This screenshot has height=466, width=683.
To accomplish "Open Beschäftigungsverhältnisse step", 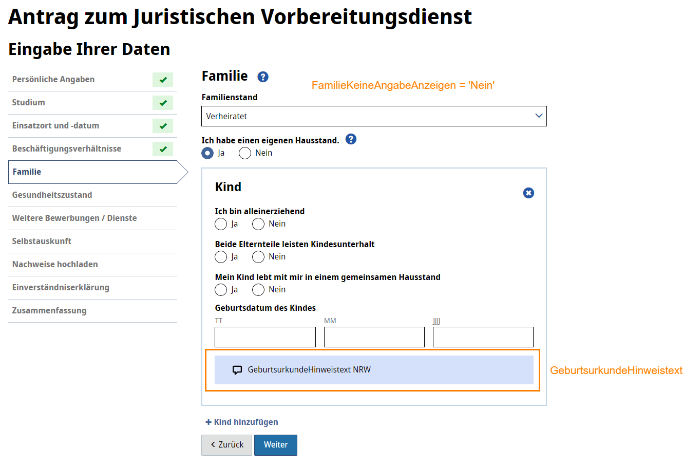I will 92,149.
